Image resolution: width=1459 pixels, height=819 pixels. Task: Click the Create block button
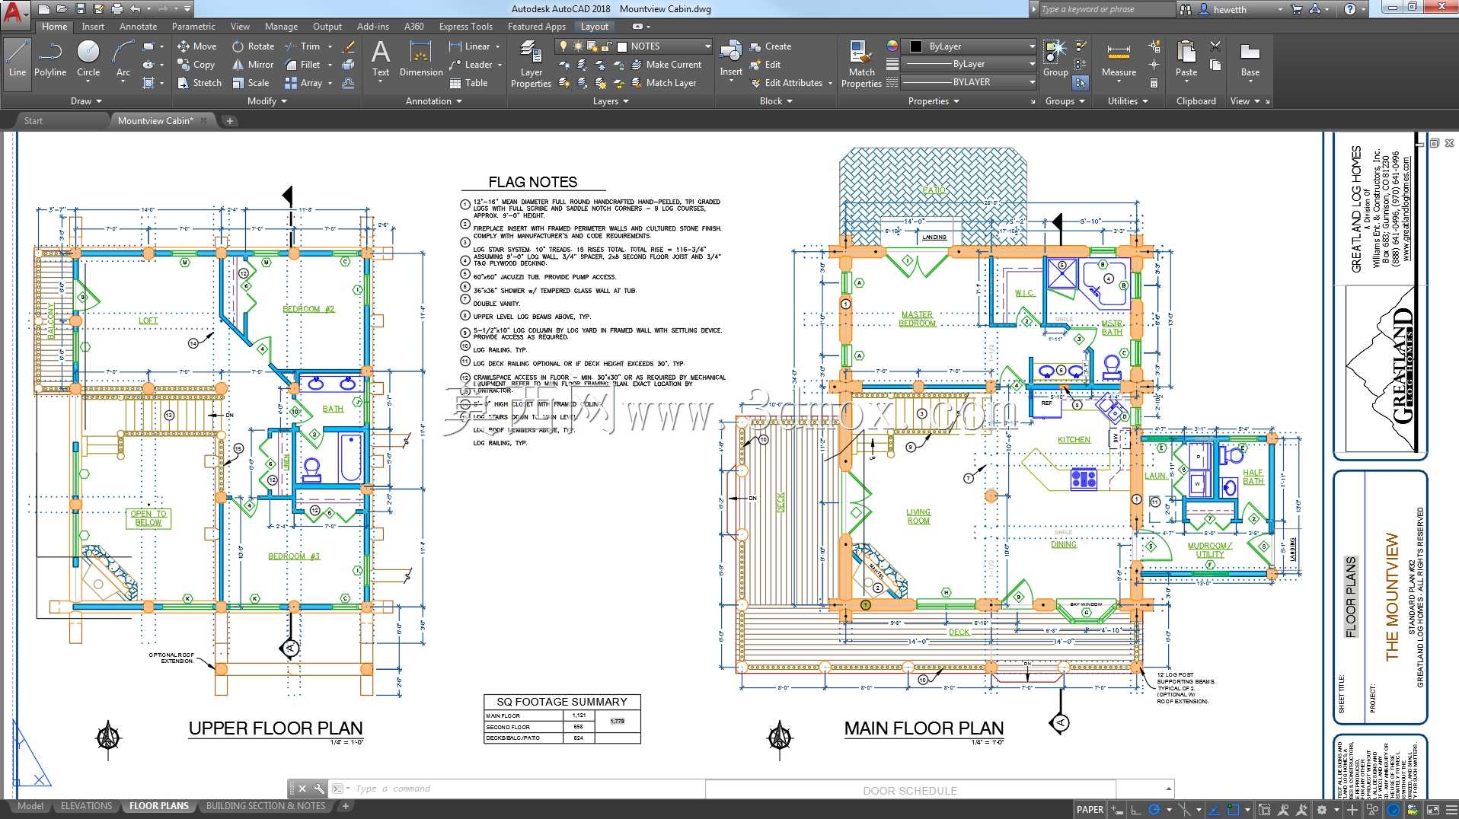(771, 46)
